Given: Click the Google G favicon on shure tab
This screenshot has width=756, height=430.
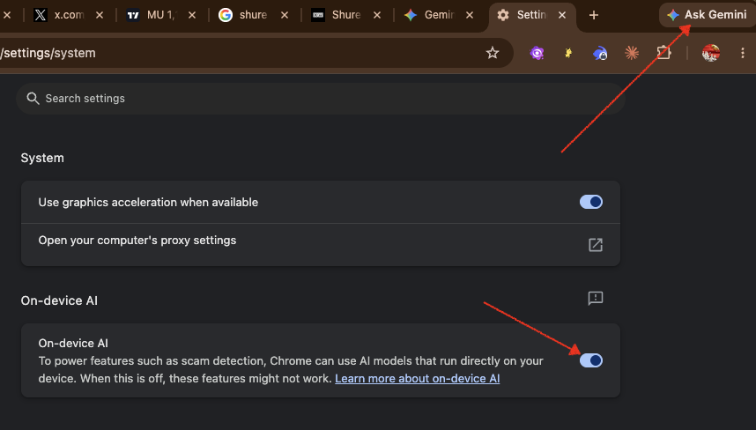Looking at the screenshot, I should 226,16.
